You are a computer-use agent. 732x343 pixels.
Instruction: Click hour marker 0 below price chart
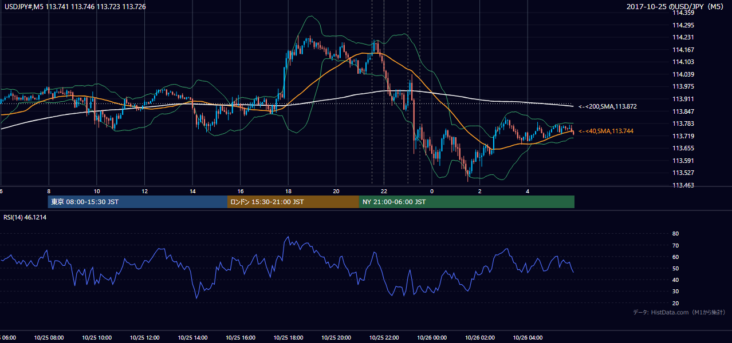click(432, 192)
